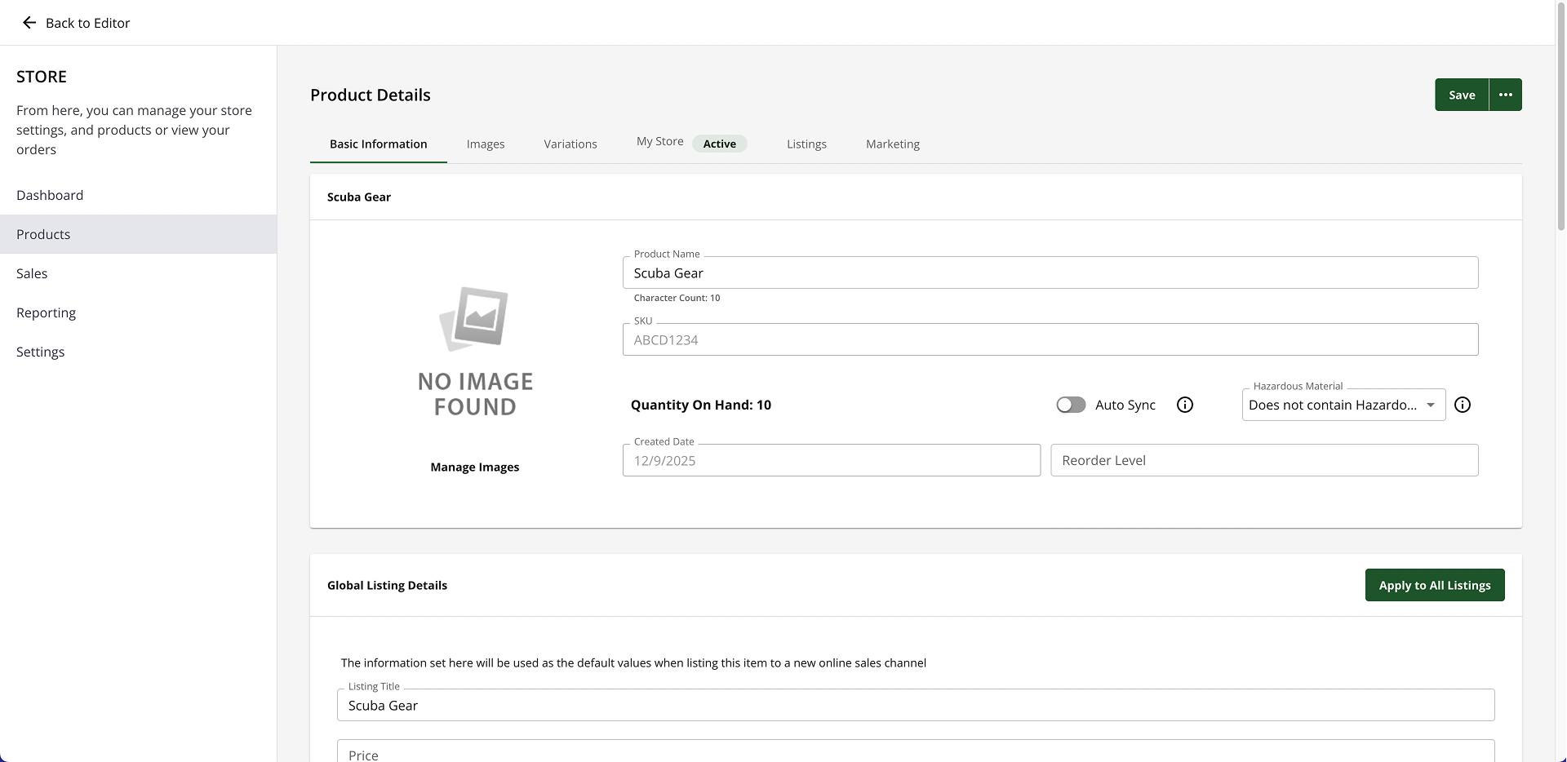Open the Variations tab
This screenshot has height=762, width=1567.
570,144
